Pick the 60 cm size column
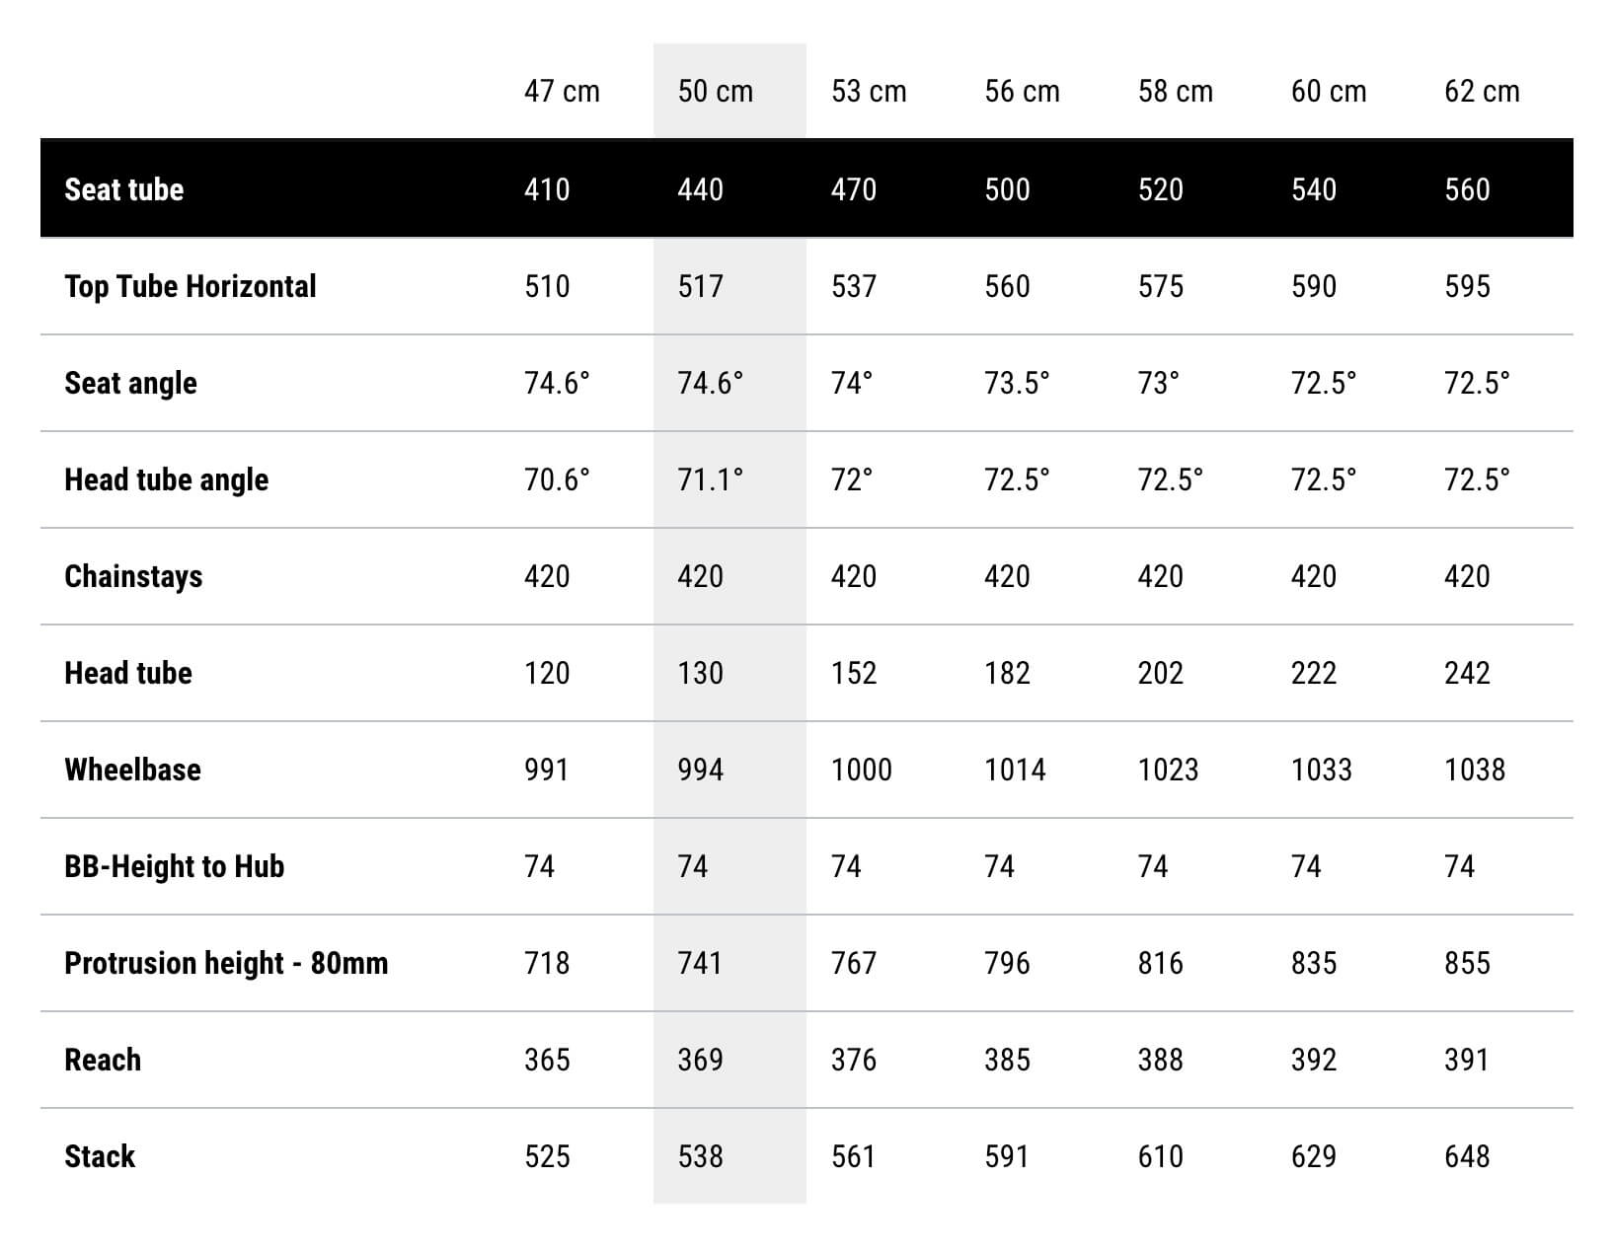1613x1251 pixels. click(x=1329, y=91)
